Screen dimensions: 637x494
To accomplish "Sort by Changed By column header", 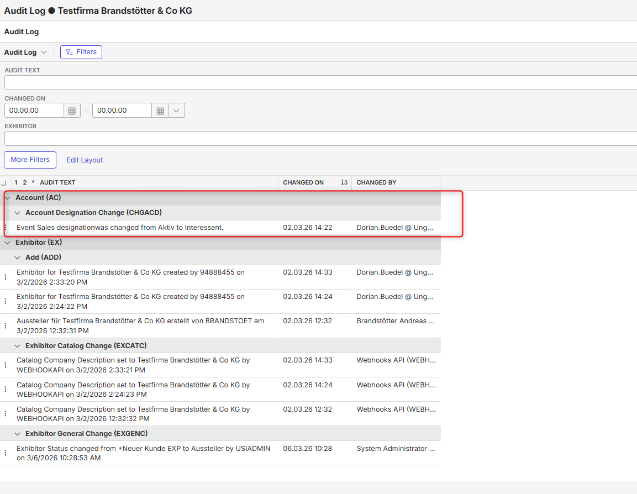I will pos(376,182).
